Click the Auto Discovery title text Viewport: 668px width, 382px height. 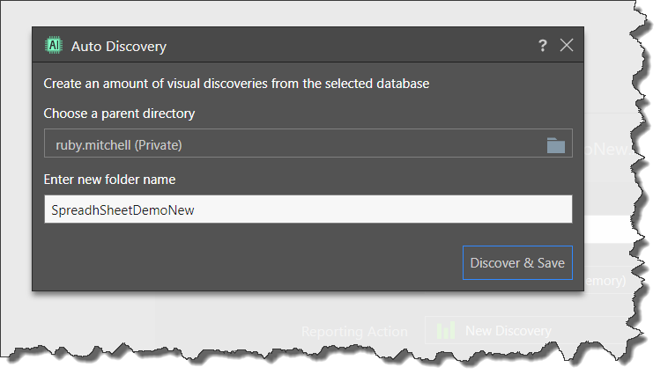point(118,46)
